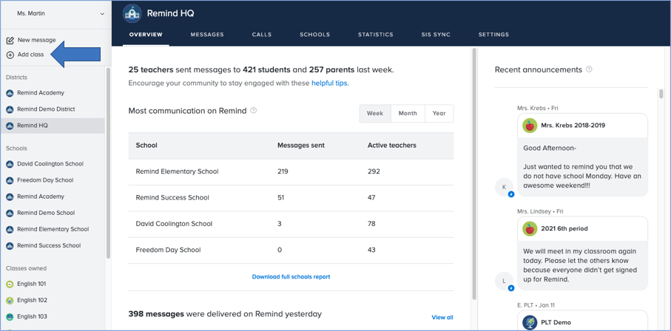Click the Add class plus icon

[10, 55]
